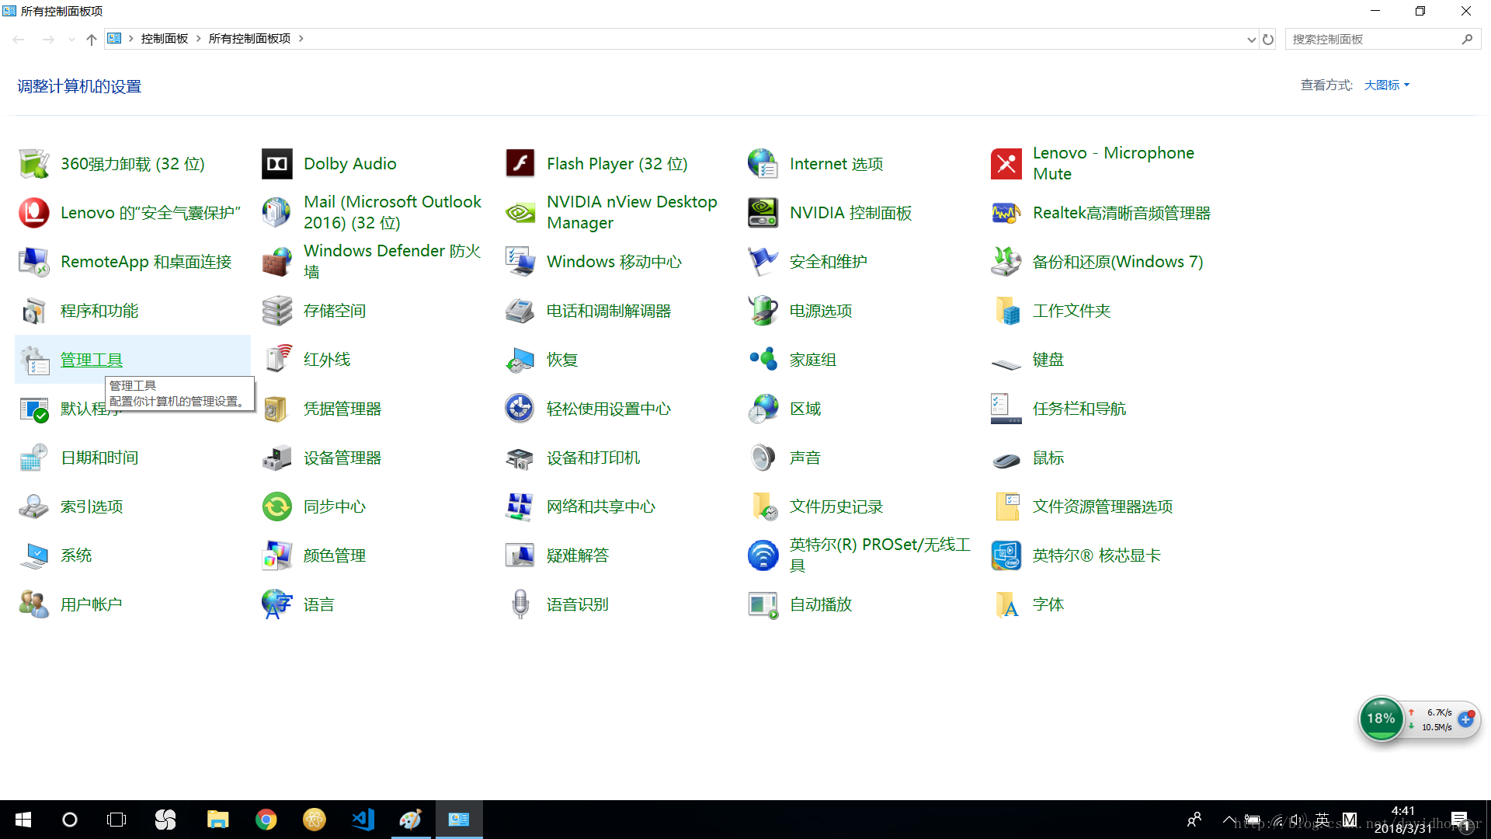Click the Lenovo 安全气囊保护 icon
Image resolution: width=1491 pixels, height=839 pixels.
click(34, 213)
